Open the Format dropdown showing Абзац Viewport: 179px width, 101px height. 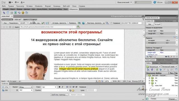coord(26,87)
